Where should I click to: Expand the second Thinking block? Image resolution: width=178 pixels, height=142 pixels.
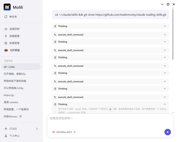(110, 42)
